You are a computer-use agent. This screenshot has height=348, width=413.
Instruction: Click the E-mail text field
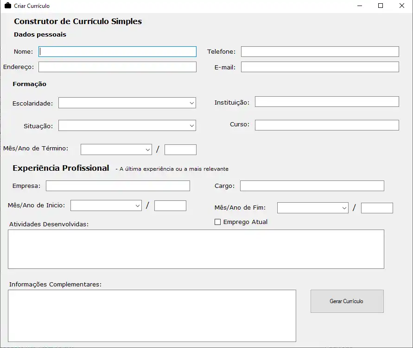pos(320,67)
